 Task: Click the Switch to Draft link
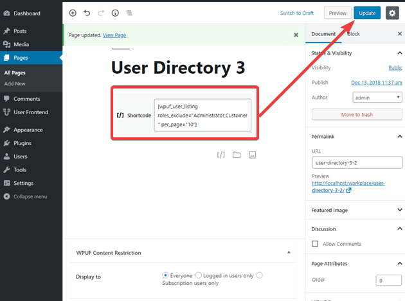(x=297, y=13)
